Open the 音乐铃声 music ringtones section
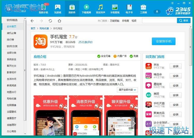Viewport: 194px width, 138px height. [x=101, y=9]
